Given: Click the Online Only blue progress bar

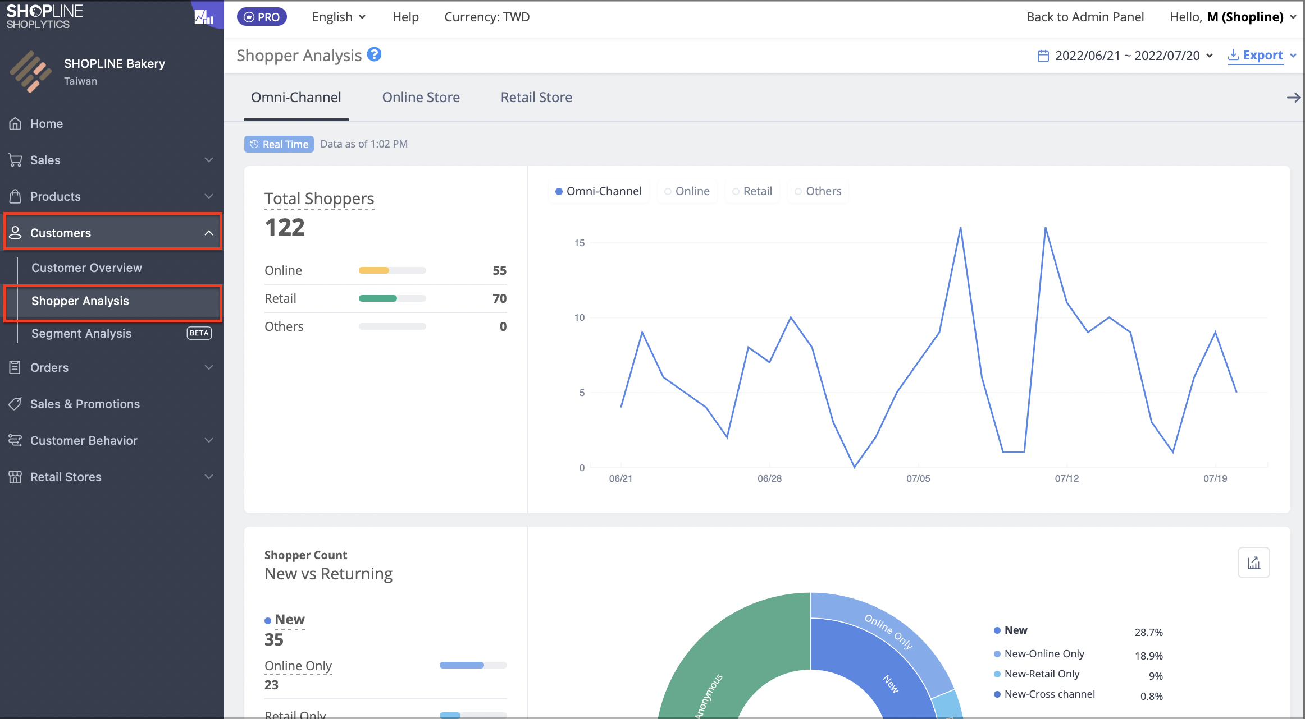Looking at the screenshot, I should (473, 665).
